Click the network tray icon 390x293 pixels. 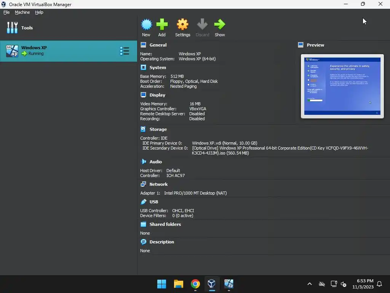(334, 284)
